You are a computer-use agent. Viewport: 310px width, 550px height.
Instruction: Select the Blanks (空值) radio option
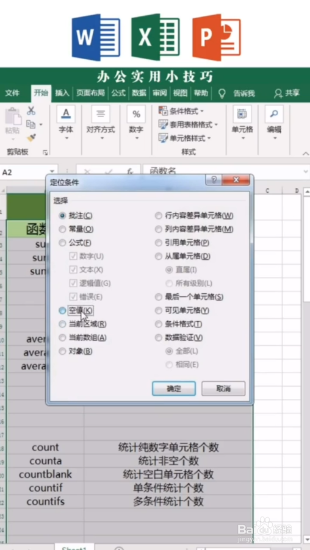pos(62,310)
